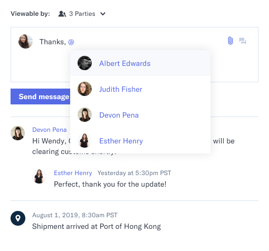Open Devon Pena's name link in the comment
The height and width of the screenshot is (251, 269).
point(50,130)
